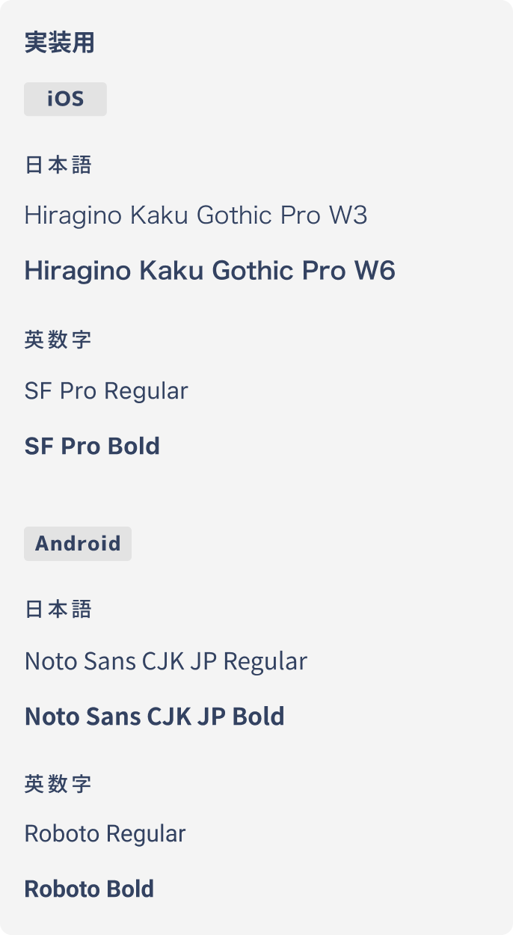
Task: Choose the Noto Sans CJK JP Regular text
Action: (x=165, y=662)
